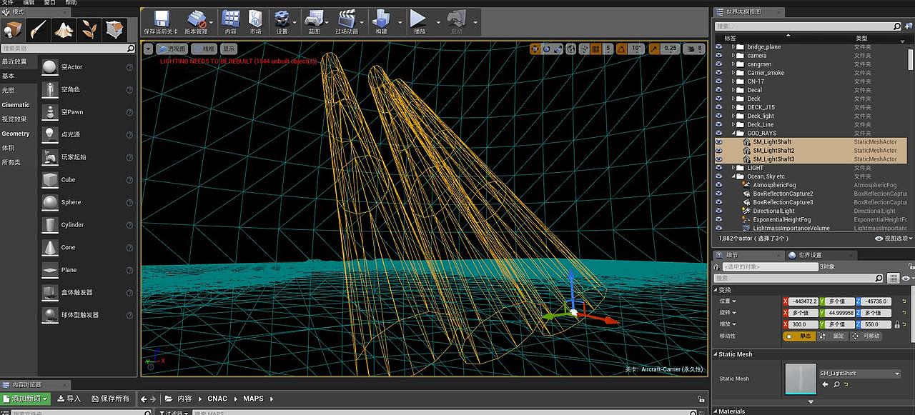Select the 盒体触发器 box trigger icon
915x415 pixels.
(50, 292)
